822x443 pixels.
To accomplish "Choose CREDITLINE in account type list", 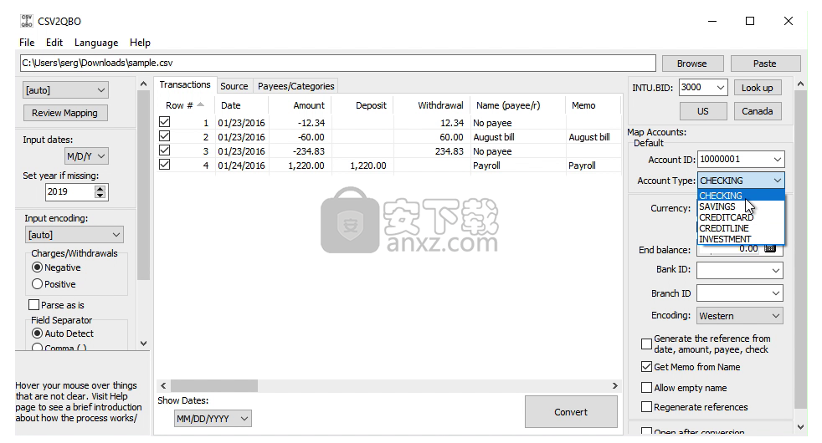I will pos(741,228).
